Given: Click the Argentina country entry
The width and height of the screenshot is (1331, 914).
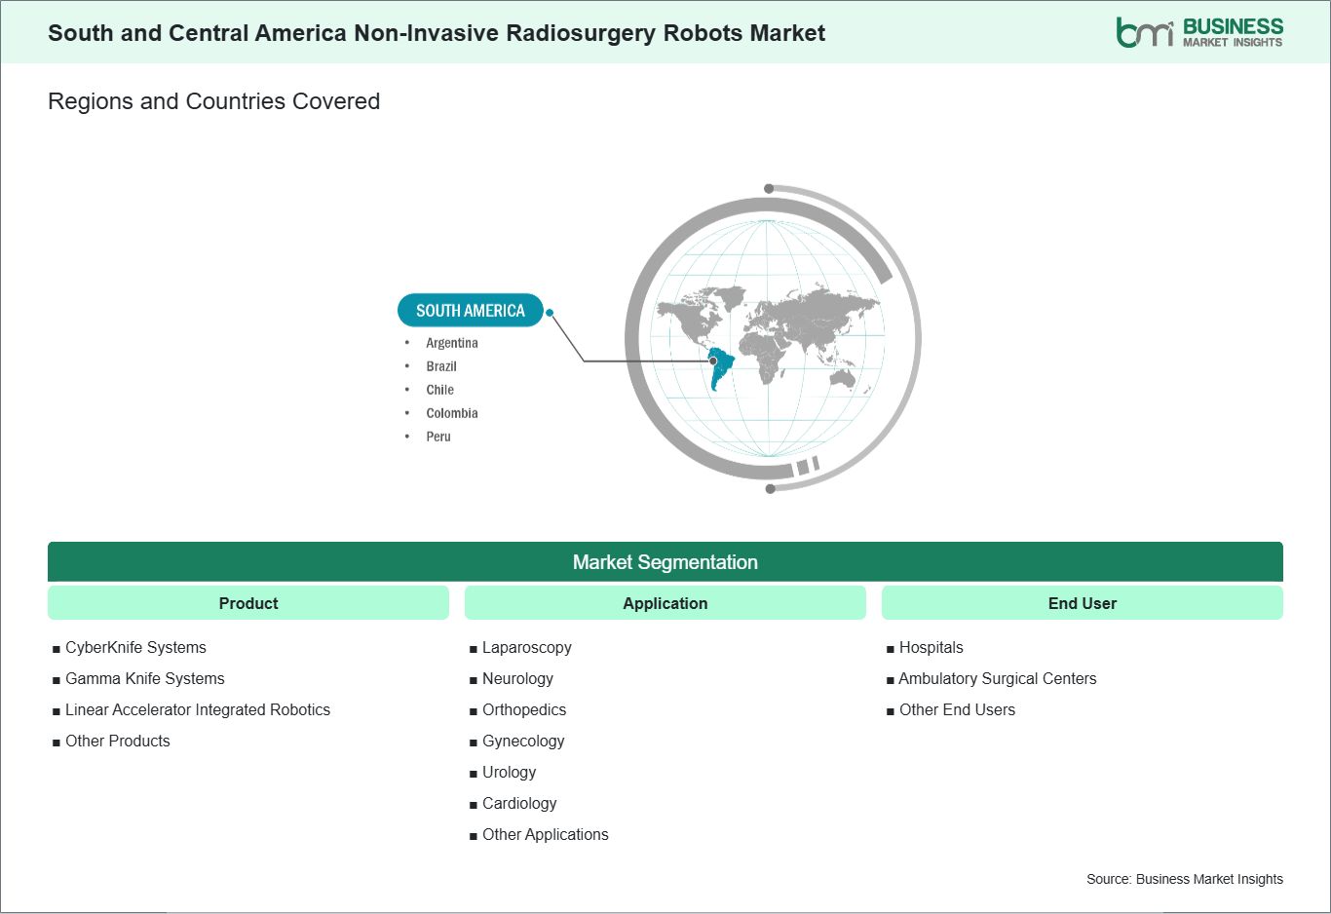Looking at the screenshot, I should [x=452, y=343].
